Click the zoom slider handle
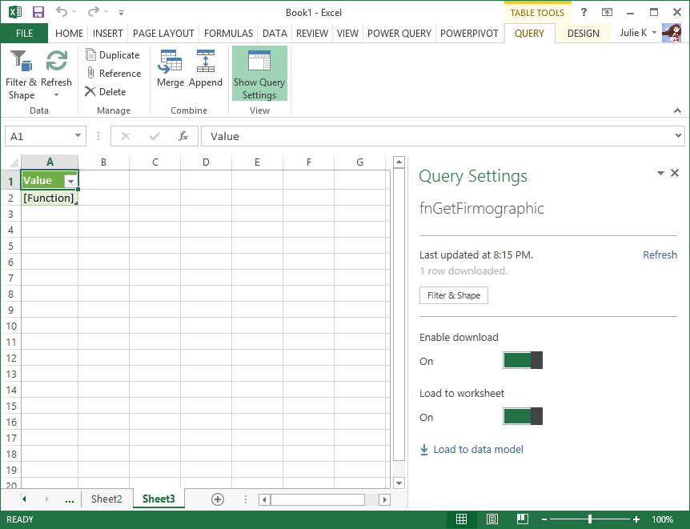The height and width of the screenshot is (529, 690). point(590,519)
